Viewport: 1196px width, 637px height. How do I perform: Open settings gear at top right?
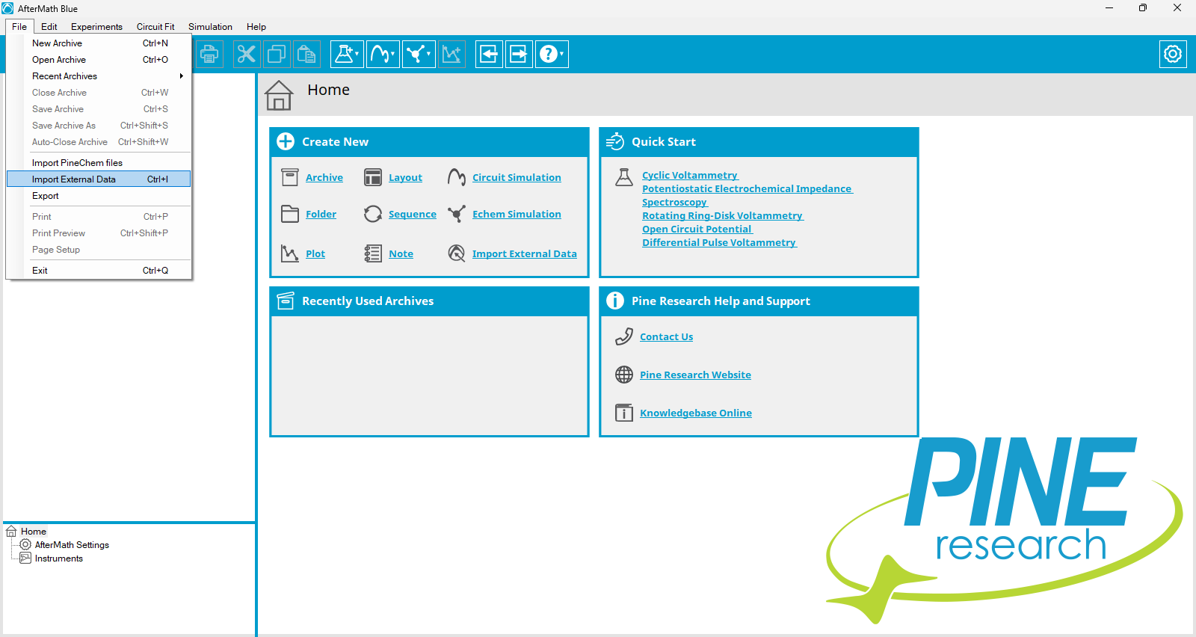pos(1173,54)
